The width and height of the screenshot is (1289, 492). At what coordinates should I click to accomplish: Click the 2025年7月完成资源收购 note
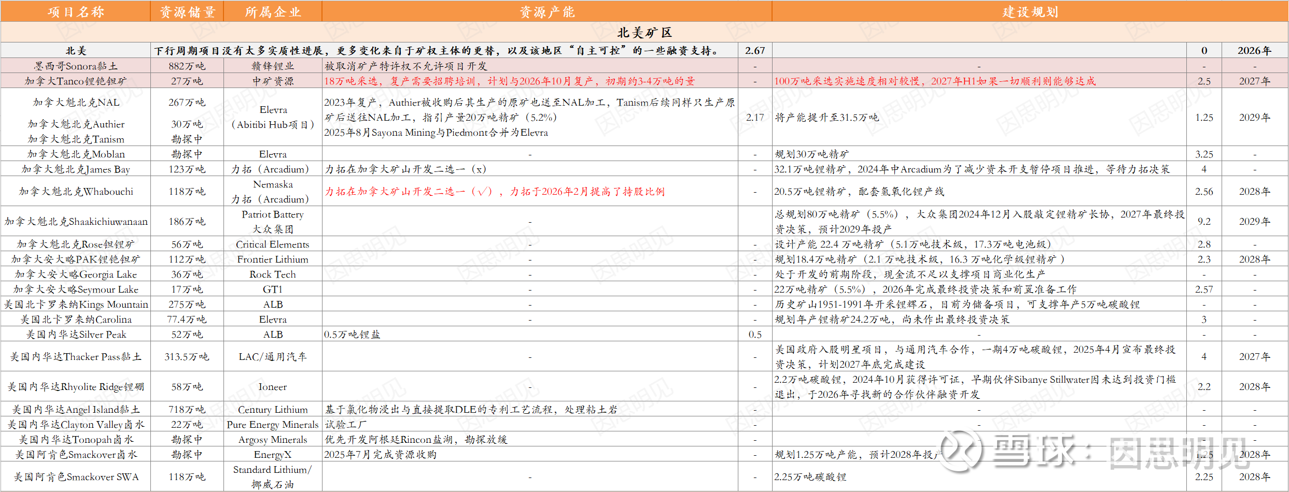(380, 454)
